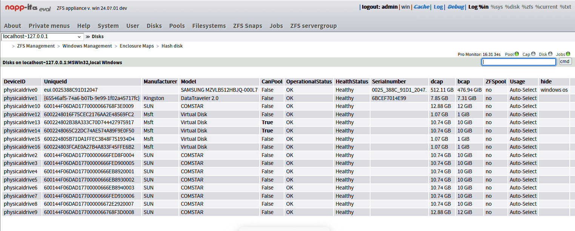This screenshot has width=575, height=231.
Task: Click the Disks breadcrumb label
Action: (98, 37)
